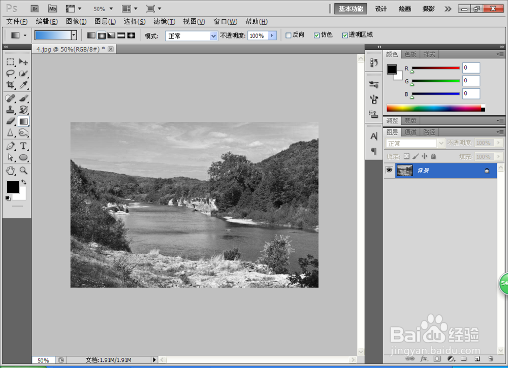Open the 模式 dropdown showing 正常
This screenshot has height=368, width=508.
point(191,36)
